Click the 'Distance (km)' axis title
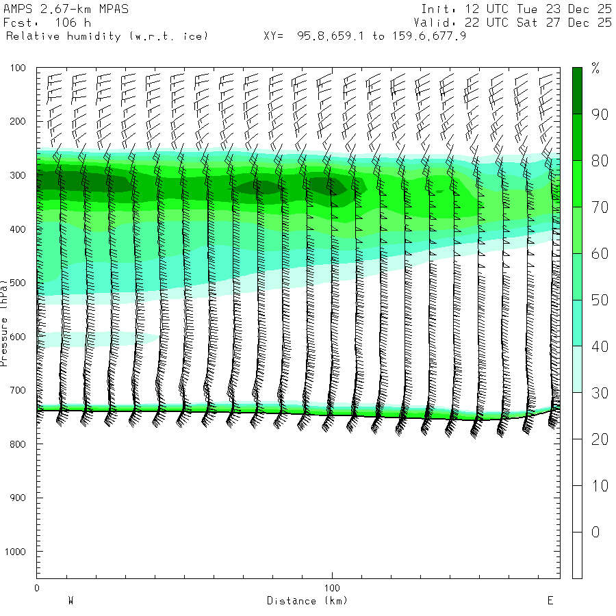The image size is (616, 616). 307,601
